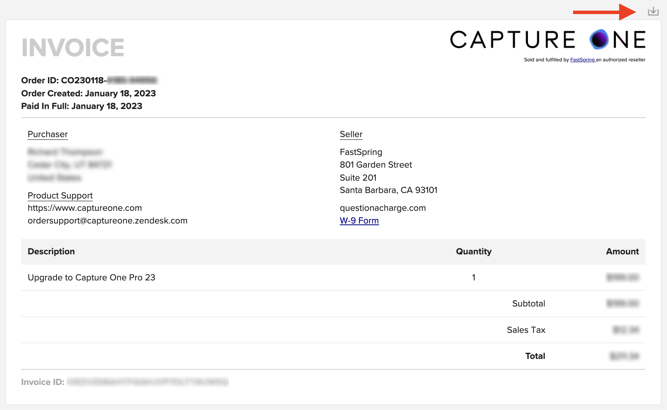
Task: Click 801 Garden Street address line
Action: [376, 165]
